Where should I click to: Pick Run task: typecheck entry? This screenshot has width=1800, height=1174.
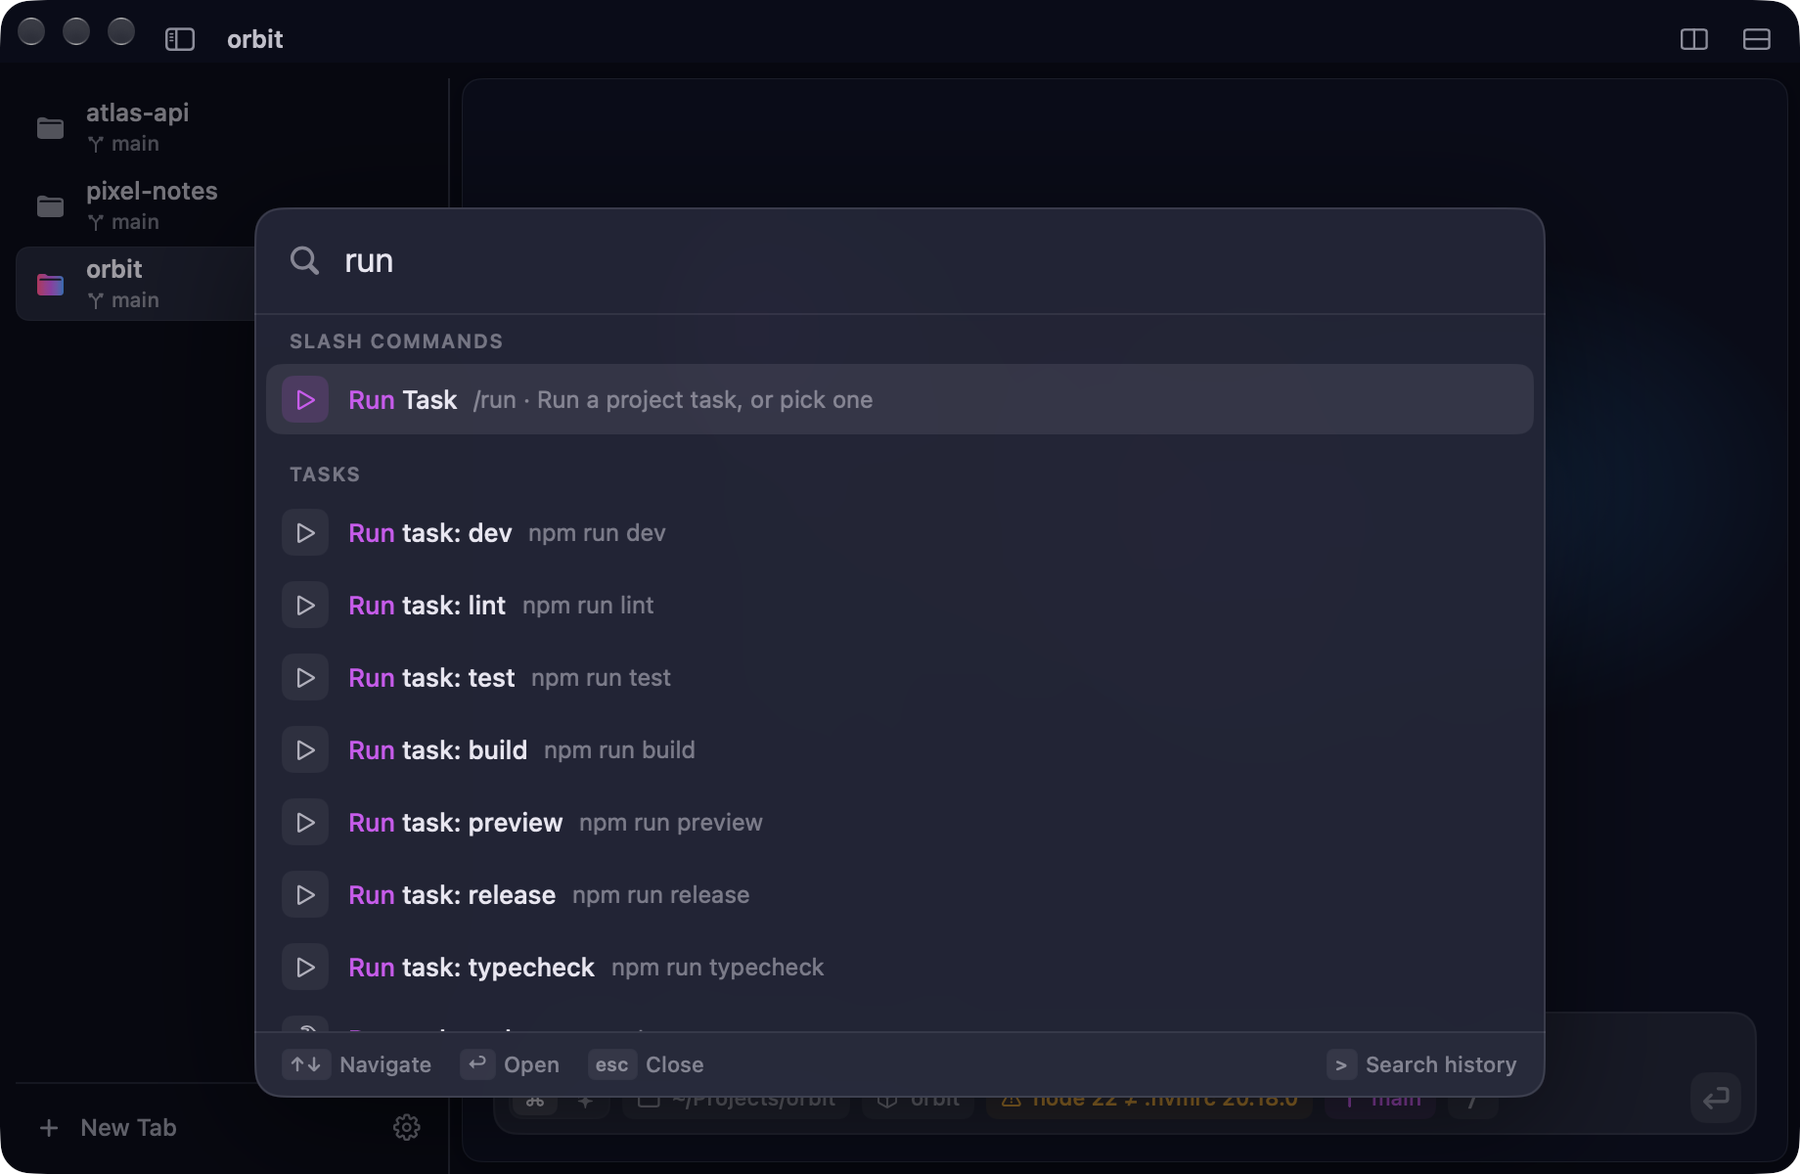tap(899, 968)
